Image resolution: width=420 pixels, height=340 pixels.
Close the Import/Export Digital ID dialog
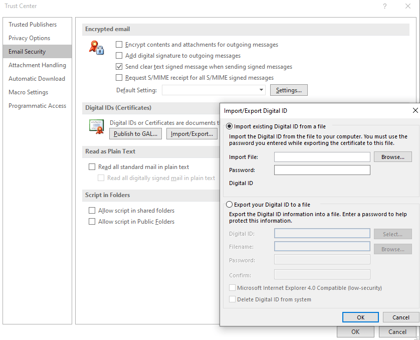coord(414,110)
